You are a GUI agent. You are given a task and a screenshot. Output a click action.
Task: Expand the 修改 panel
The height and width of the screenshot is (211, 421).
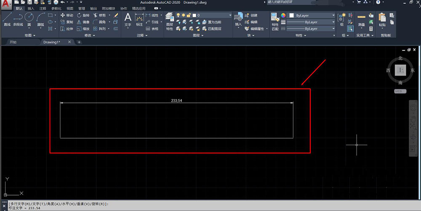[90, 35]
